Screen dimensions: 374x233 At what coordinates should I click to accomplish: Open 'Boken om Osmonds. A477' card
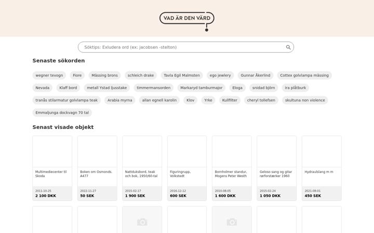pos(97,168)
